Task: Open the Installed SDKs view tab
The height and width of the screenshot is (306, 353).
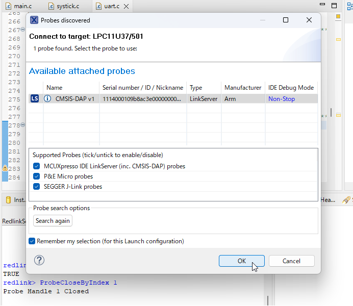Action: pos(15,200)
